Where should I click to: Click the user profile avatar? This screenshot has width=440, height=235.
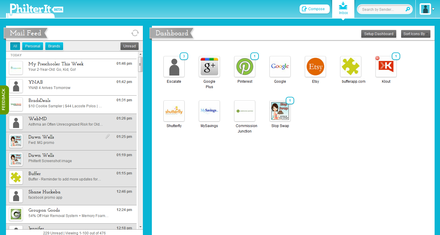click(x=425, y=9)
